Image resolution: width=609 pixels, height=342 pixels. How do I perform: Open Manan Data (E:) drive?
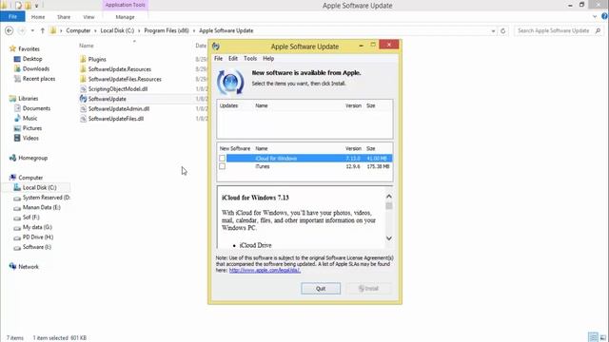tap(42, 207)
